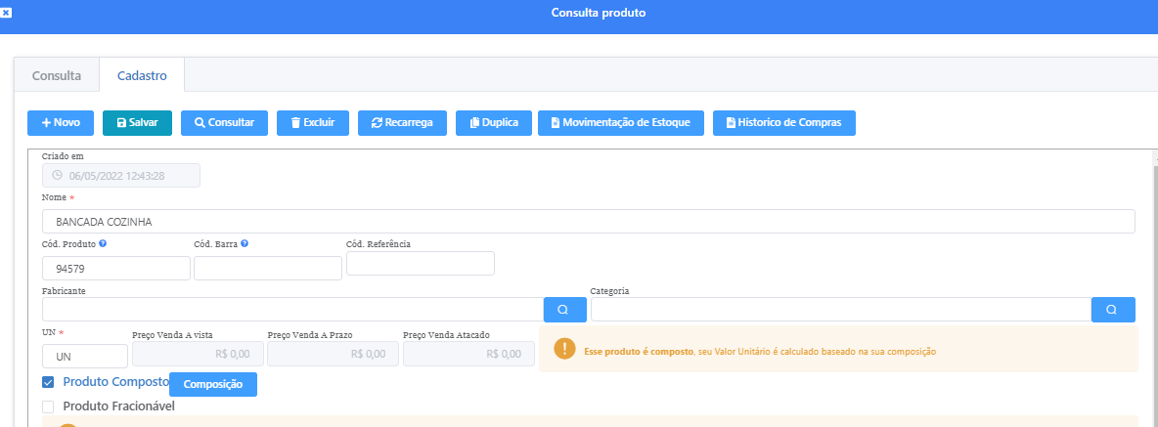Open Categoria search lookup button
The height and width of the screenshot is (427, 1158).
coord(1113,310)
